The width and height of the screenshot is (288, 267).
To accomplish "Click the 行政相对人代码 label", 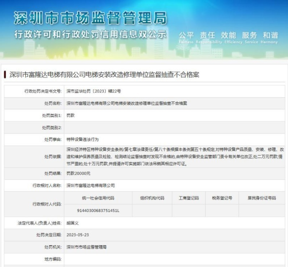I will click(47, 204).
